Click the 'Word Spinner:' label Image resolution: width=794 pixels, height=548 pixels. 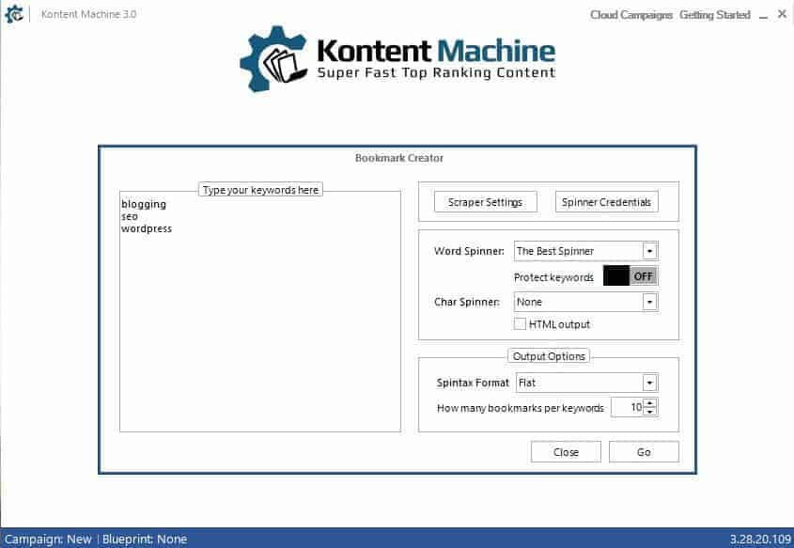click(469, 251)
